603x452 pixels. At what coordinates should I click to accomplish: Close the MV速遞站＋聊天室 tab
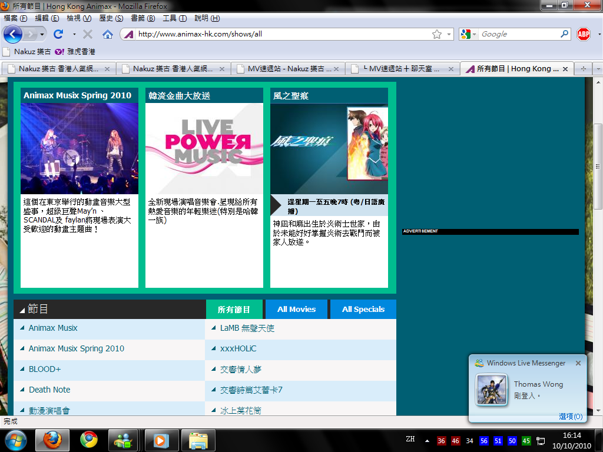click(451, 69)
